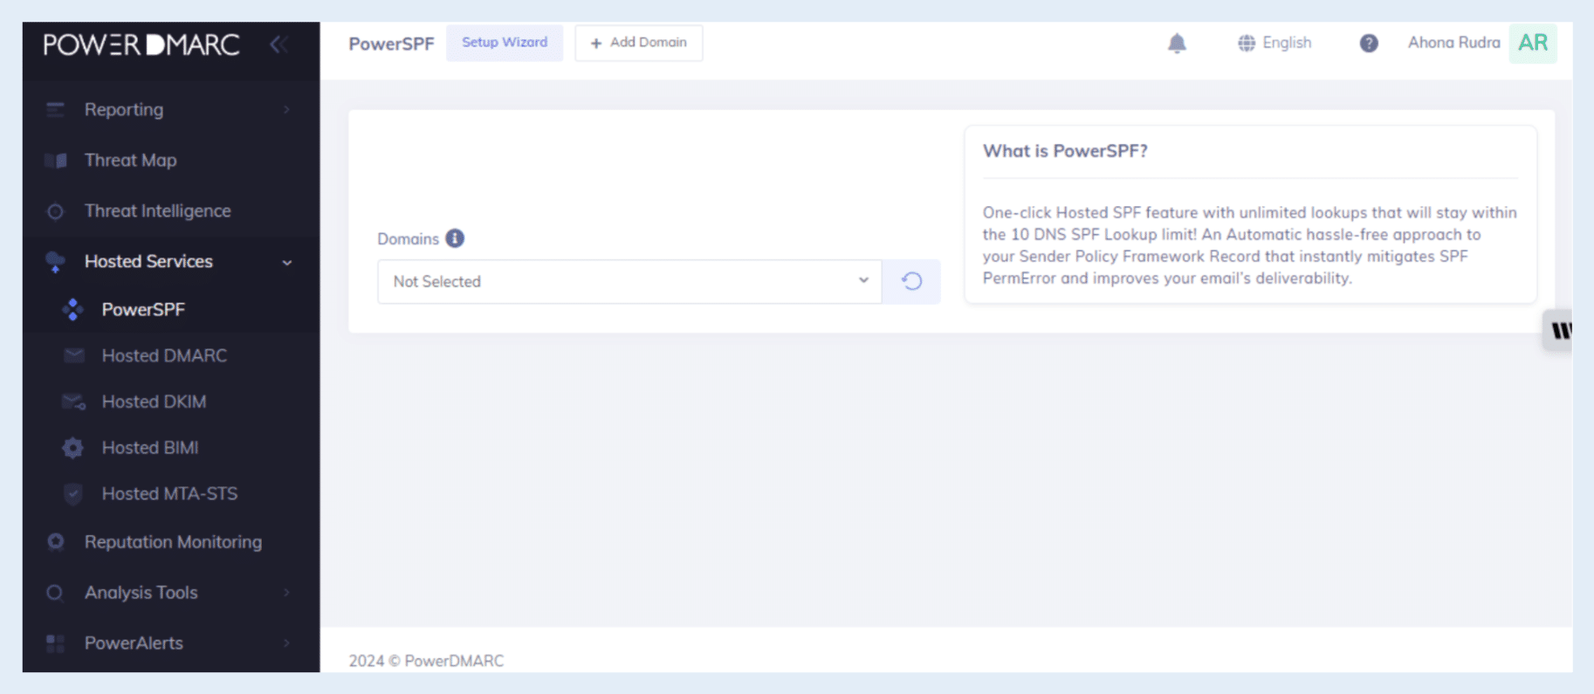The width and height of the screenshot is (1594, 694).
Task: Refresh the domains list
Action: [911, 281]
